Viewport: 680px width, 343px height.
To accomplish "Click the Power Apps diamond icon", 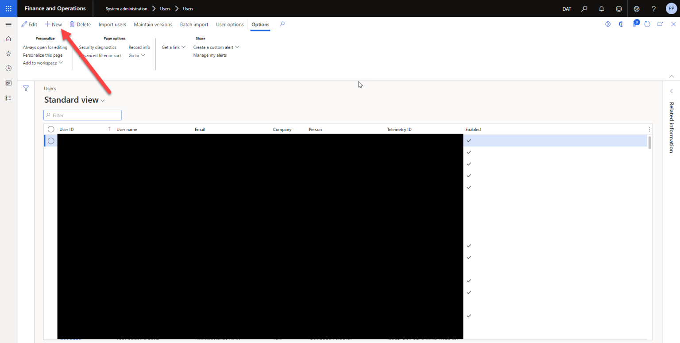I will (x=608, y=24).
